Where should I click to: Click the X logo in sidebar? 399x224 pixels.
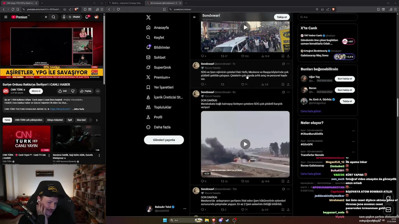pyautogui.click(x=148, y=17)
